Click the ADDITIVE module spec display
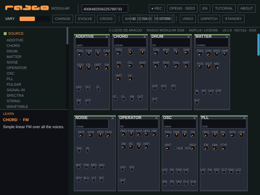The width and height of the screenshot is (260, 195). point(92,42)
